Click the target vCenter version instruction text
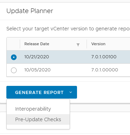130x135 pixels. [x=68, y=29]
